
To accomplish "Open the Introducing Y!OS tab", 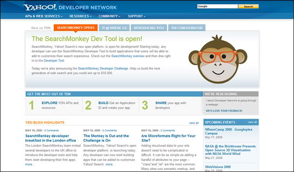I will click(149, 28).
